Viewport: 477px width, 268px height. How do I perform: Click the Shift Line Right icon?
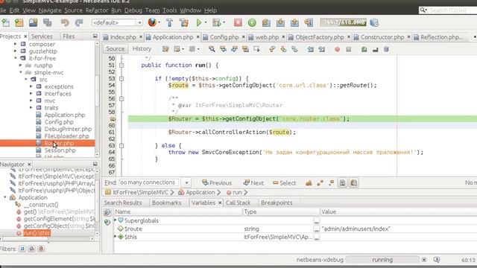[x=321, y=49]
